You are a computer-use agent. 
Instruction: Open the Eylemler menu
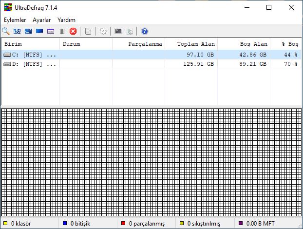(15, 20)
